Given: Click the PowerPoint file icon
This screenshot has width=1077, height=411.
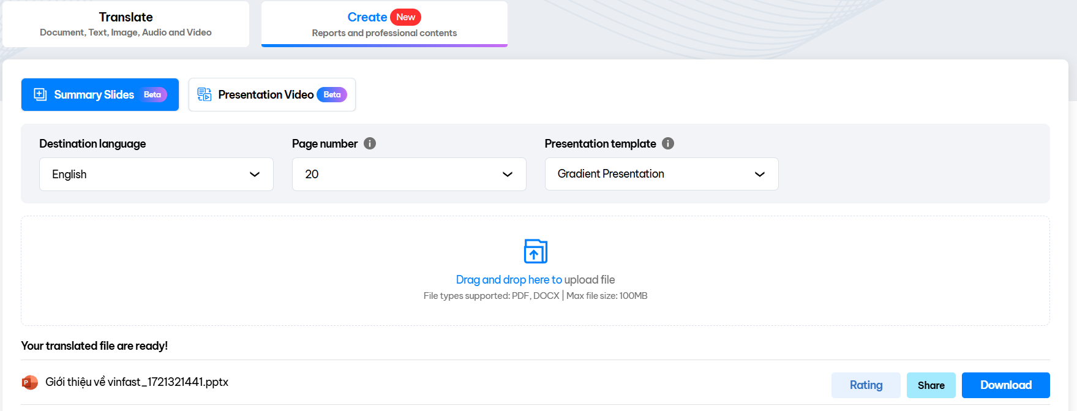Looking at the screenshot, I should (29, 382).
